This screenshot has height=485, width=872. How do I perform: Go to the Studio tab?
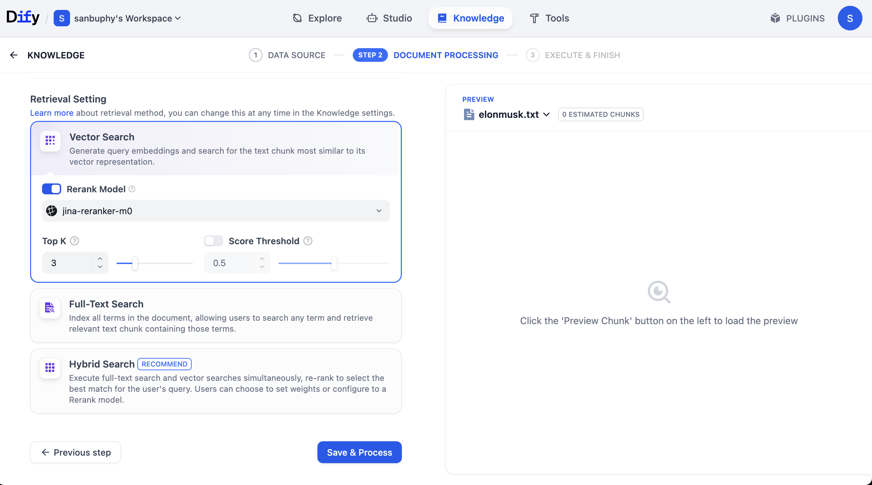pyautogui.click(x=389, y=18)
